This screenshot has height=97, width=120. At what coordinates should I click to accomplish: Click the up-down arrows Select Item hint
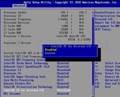pyautogui.click(x=107, y=67)
